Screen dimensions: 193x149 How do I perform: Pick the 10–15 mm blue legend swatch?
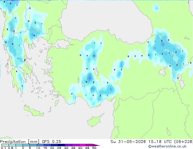[x=40, y=145]
